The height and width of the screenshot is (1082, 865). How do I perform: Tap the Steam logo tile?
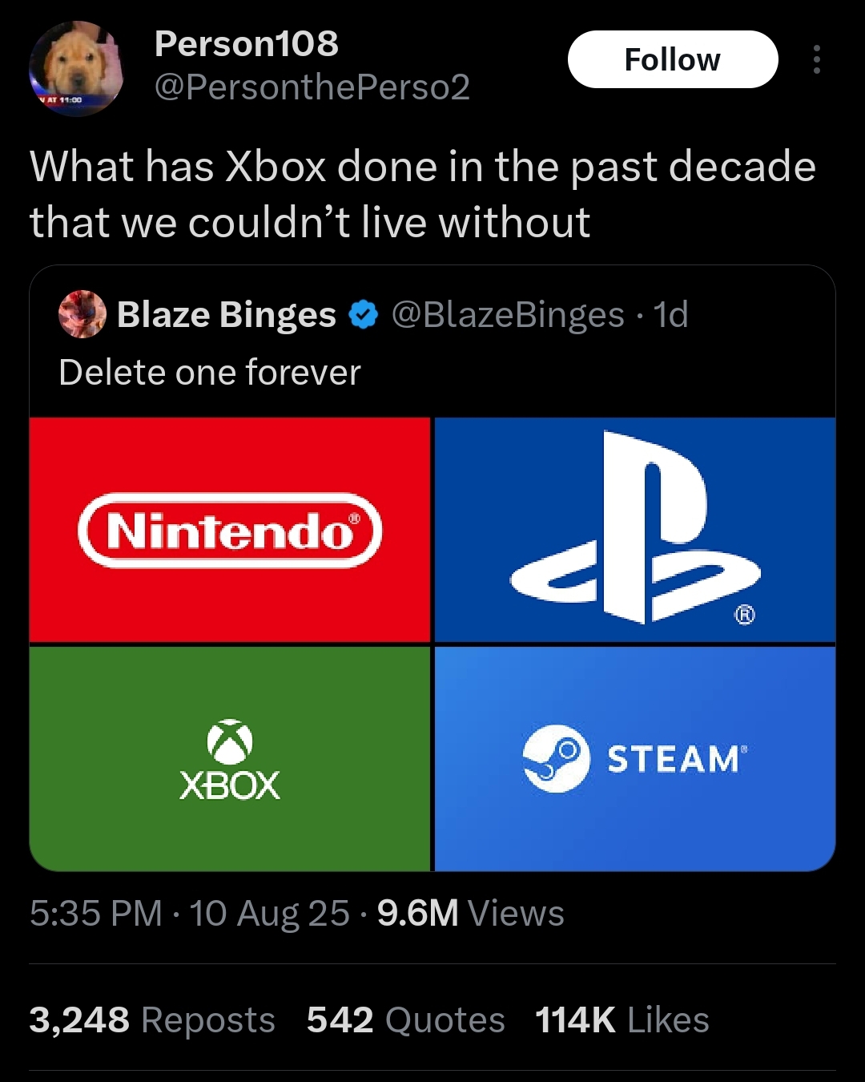pos(634,758)
